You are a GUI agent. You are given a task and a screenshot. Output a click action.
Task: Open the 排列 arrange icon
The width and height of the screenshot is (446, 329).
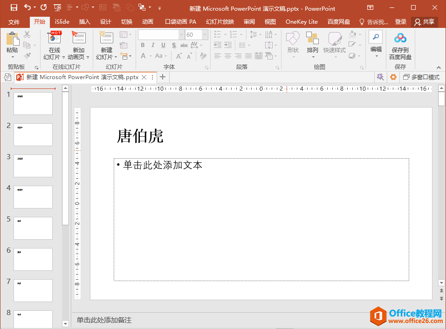pos(312,38)
